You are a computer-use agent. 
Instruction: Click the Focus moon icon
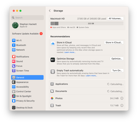(14, 66)
